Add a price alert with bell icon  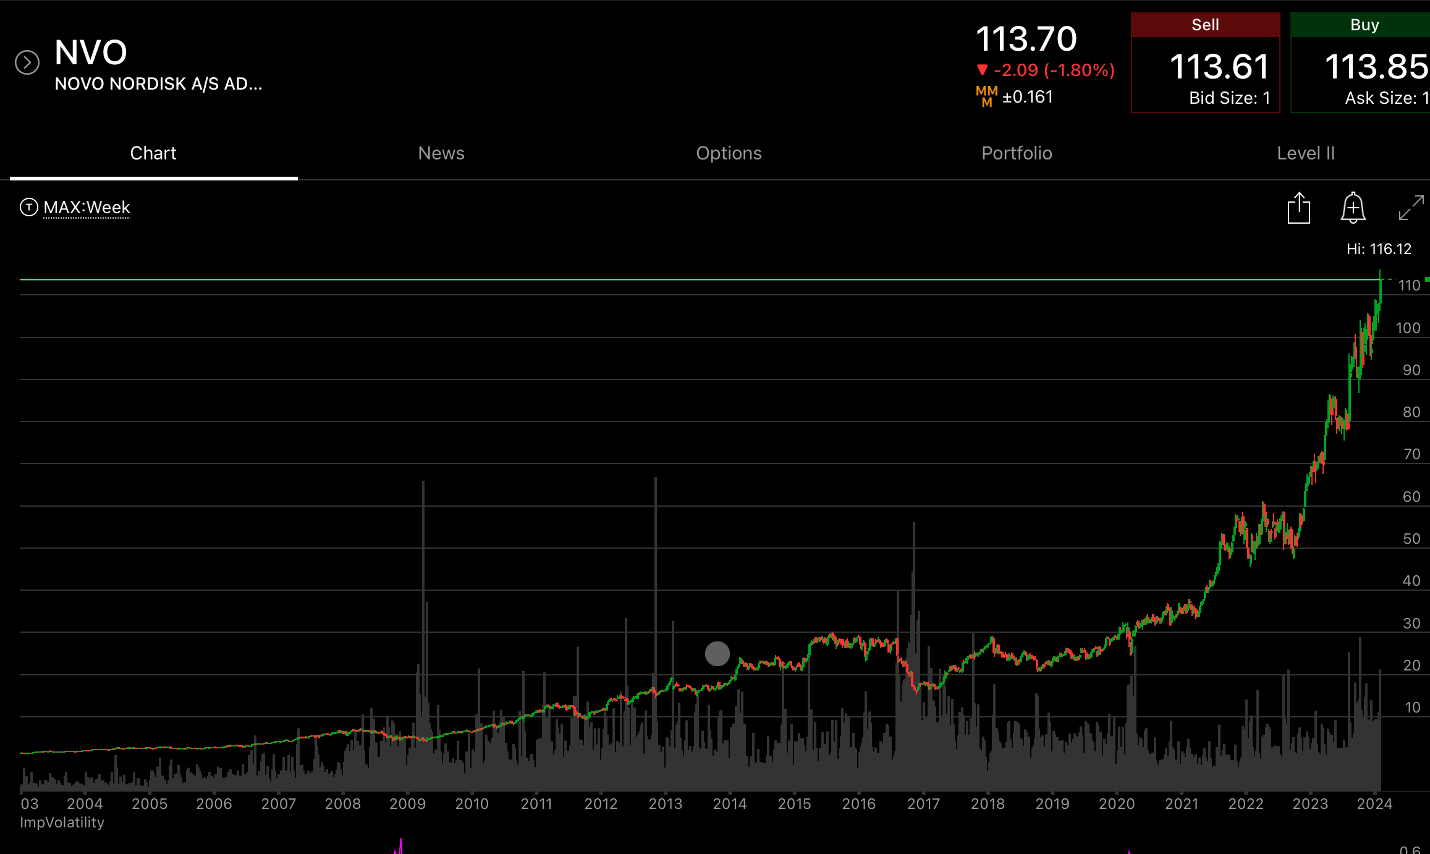pos(1353,208)
